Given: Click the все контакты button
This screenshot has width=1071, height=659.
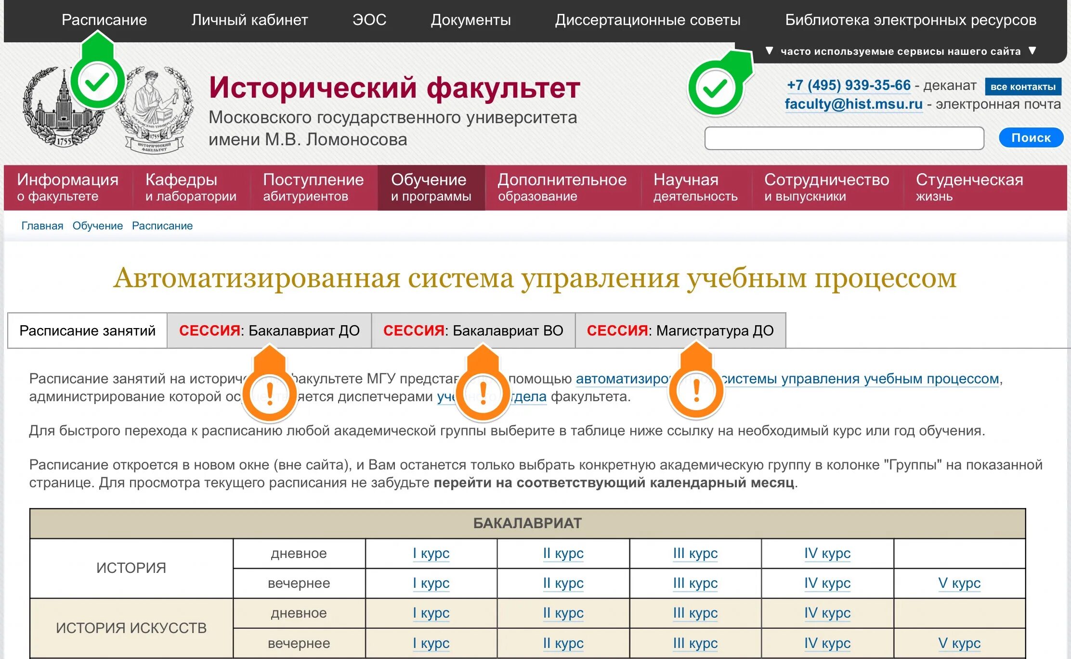Looking at the screenshot, I should point(1023,87).
